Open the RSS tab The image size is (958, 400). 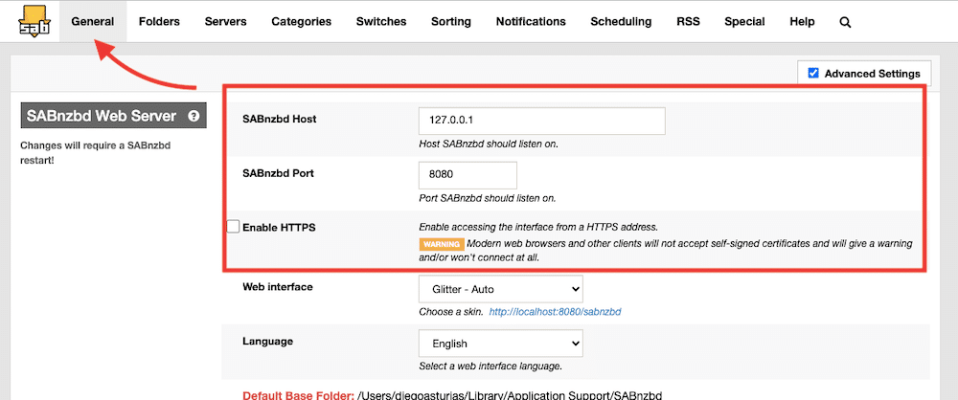(x=688, y=21)
